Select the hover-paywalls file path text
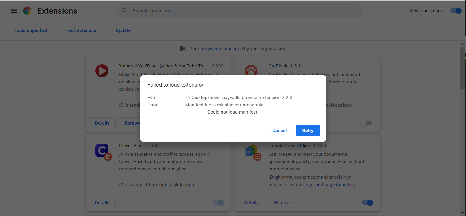Viewport: 466px width, 216px height. click(x=239, y=98)
